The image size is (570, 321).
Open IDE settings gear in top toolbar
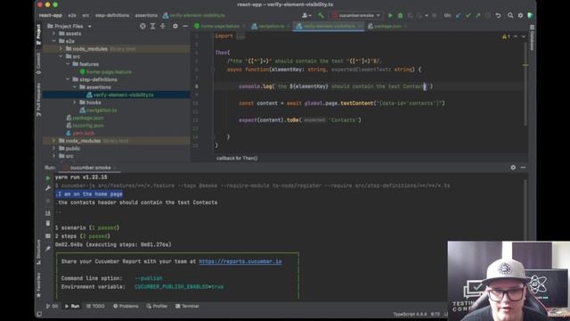520,16
